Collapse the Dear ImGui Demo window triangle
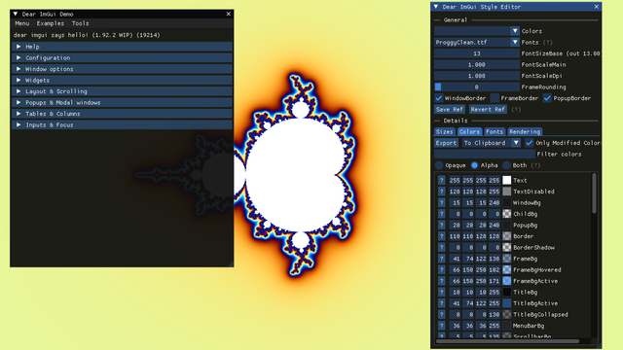623x350 pixels. coord(16,14)
